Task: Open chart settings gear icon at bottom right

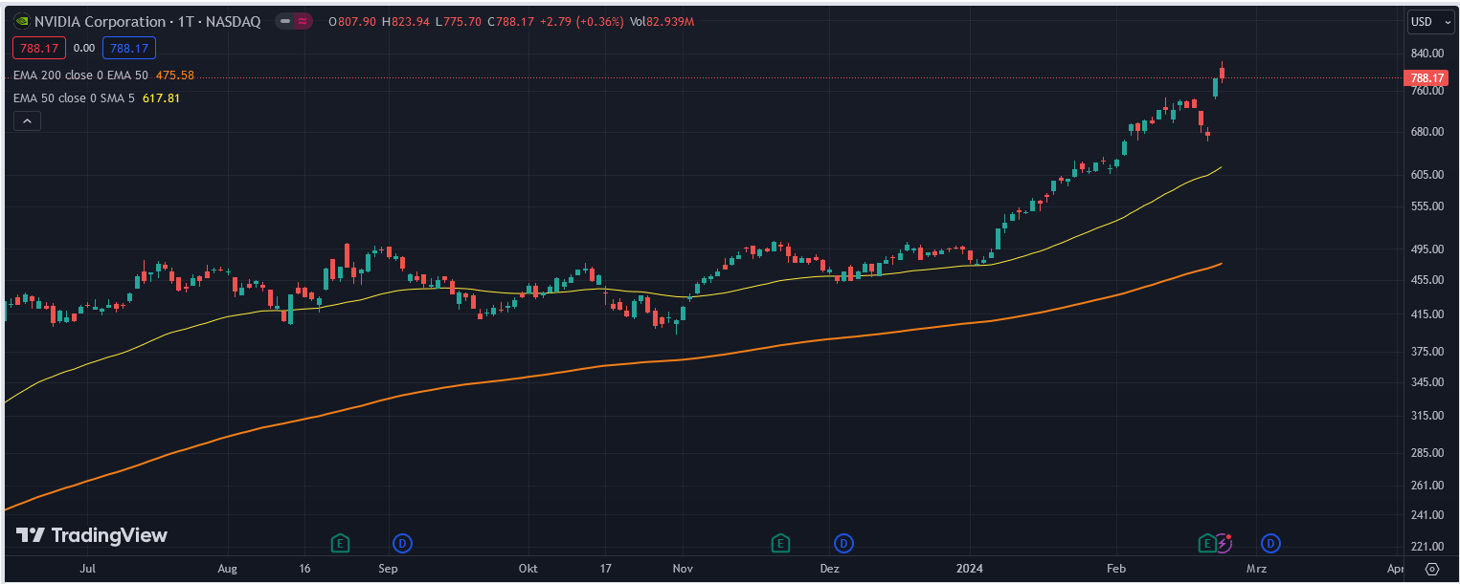Action: click(x=1432, y=569)
